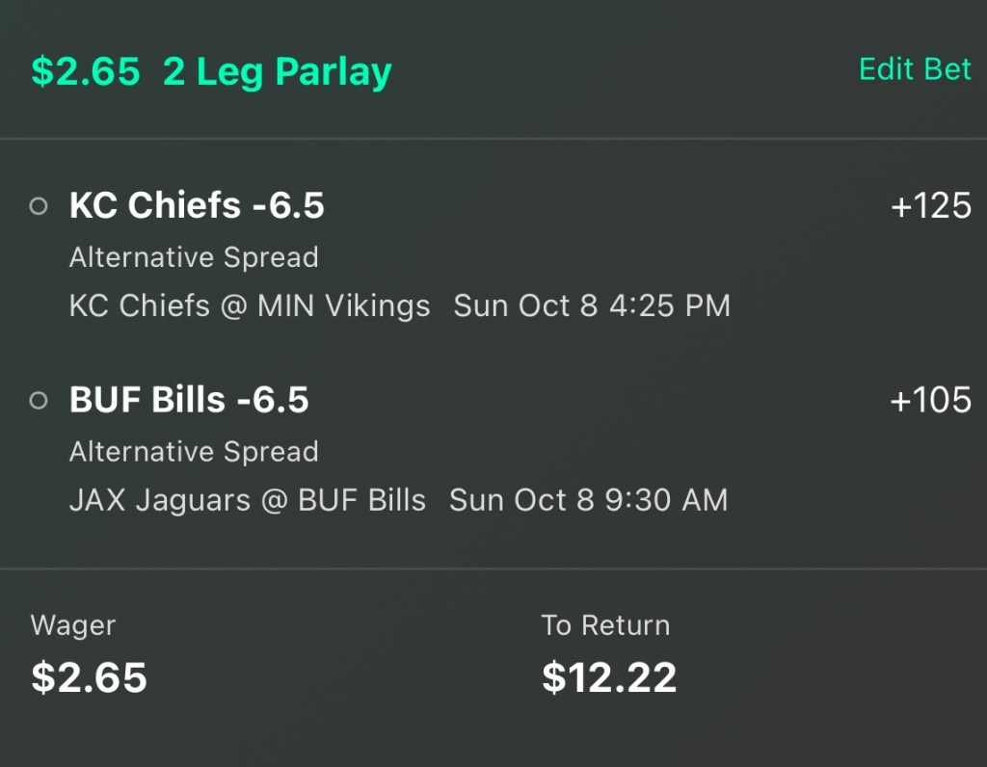The height and width of the screenshot is (767, 987).
Task: Select the circle beside KC Chiefs -6.5
Action: coord(39,206)
